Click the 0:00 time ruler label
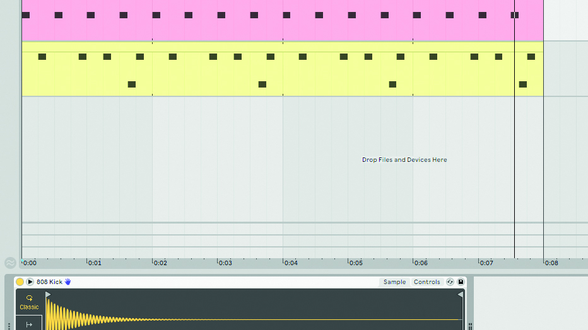Viewport: 588px width, 330px height. (x=30, y=263)
